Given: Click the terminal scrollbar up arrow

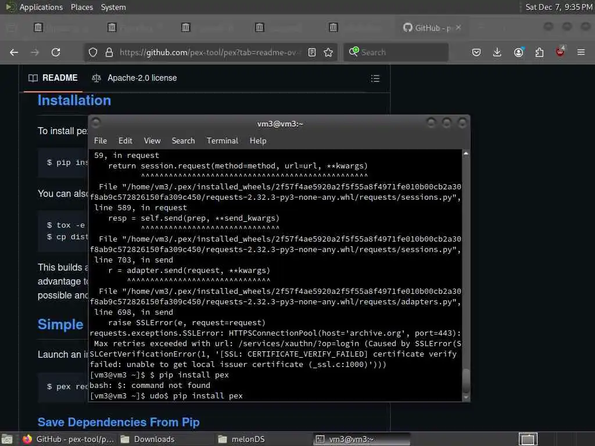Looking at the screenshot, I should click(466, 153).
